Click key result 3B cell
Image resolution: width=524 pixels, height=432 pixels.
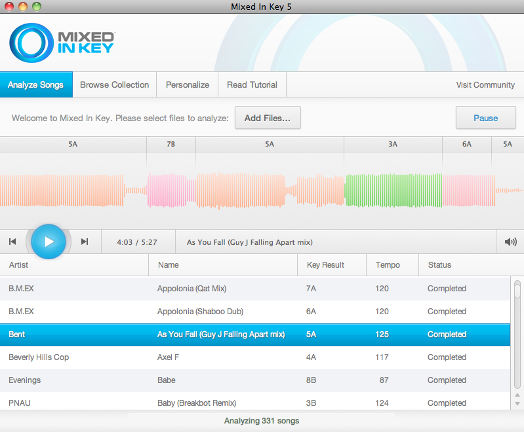pyautogui.click(x=311, y=403)
